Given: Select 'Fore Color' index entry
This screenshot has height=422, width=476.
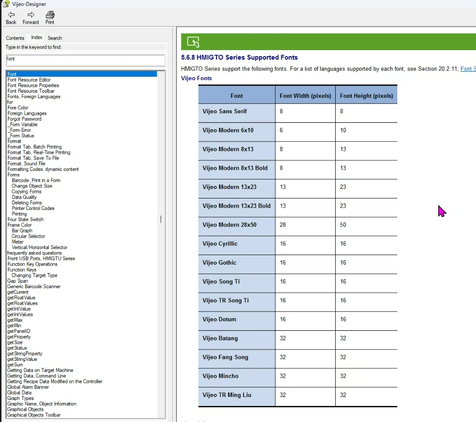Looking at the screenshot, I should click(x=18, y=108).
